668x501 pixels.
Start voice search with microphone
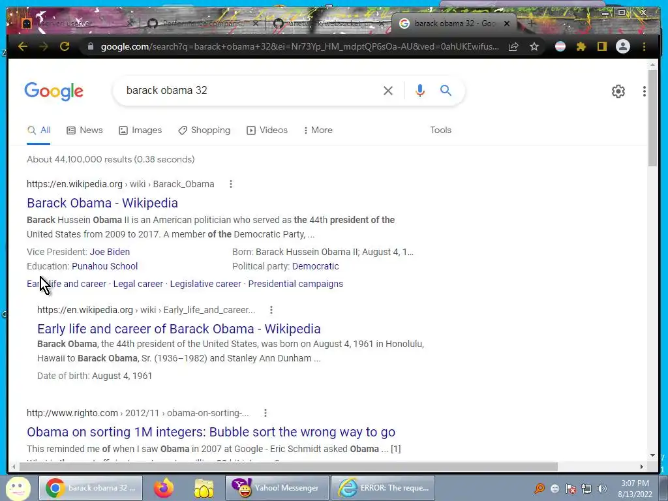click(419, 90)
